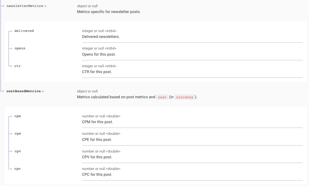Click the red 'currency' code tag
The height and width of the screenshot is (186, 309).
[x=185, y=97]
